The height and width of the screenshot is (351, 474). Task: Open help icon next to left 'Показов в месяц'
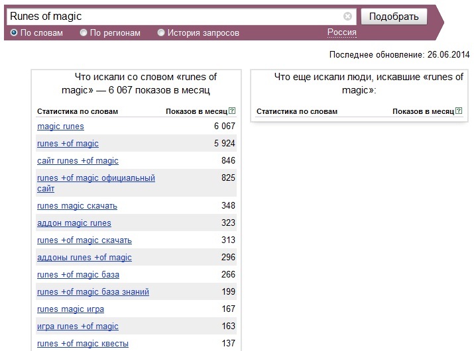[232, 111]
